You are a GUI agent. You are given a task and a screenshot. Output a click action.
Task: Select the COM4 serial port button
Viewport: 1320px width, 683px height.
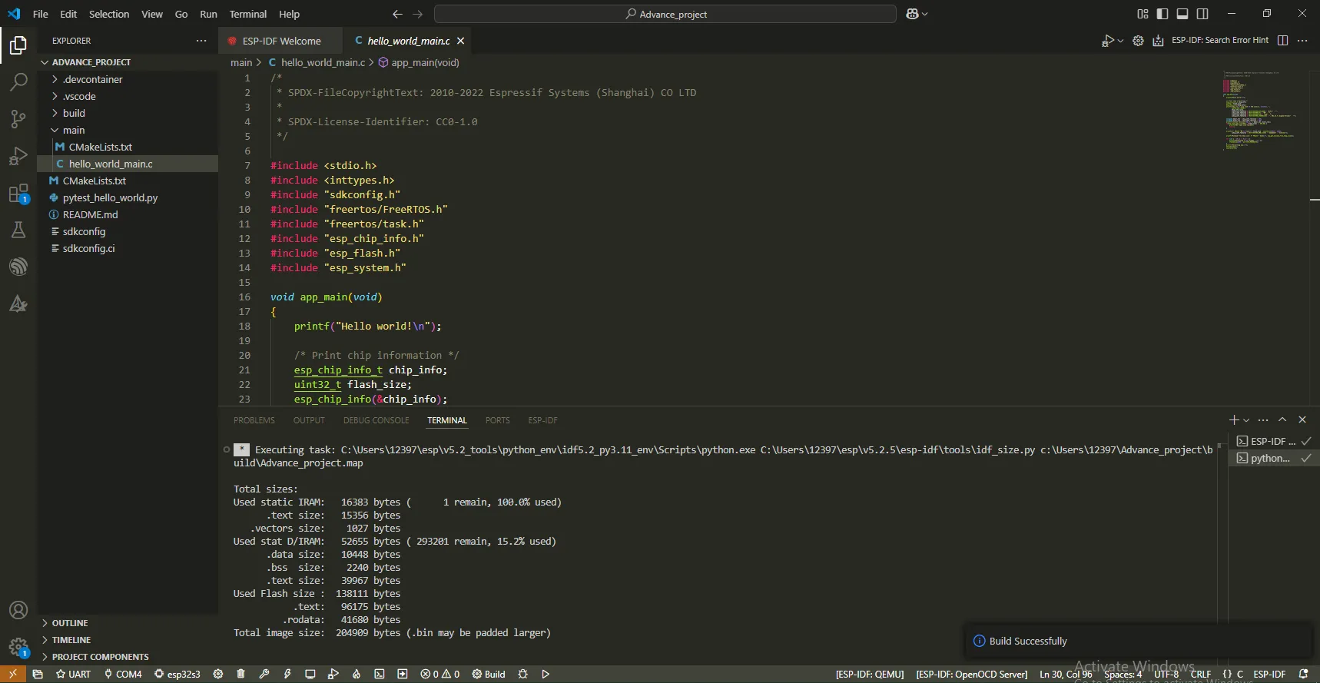point(123,674)
